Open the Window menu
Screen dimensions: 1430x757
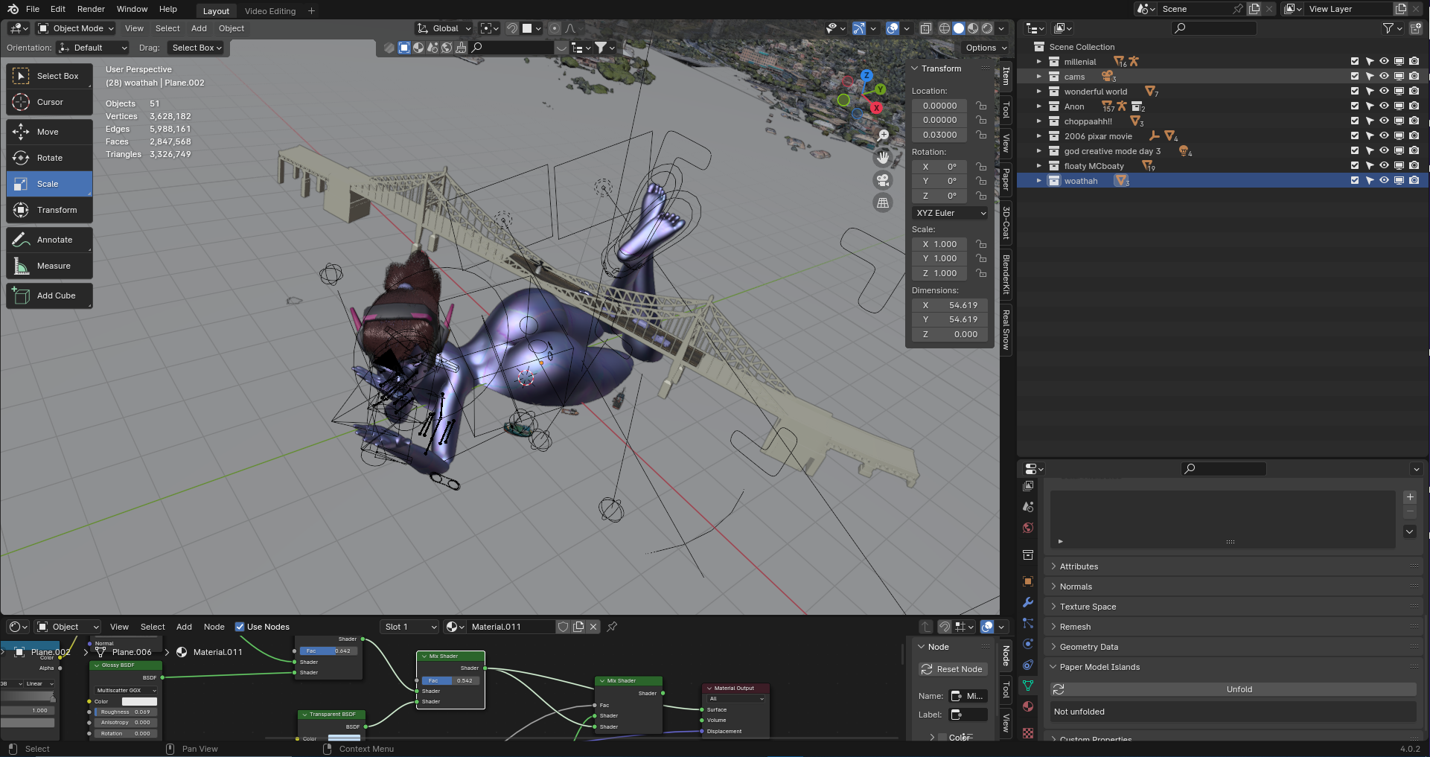(x=132, y=9)
